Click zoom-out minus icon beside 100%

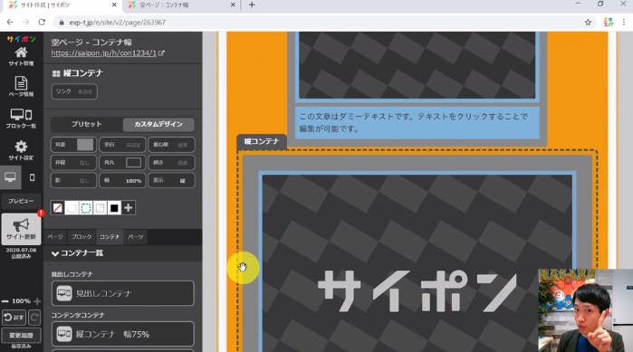pos(5,301)
